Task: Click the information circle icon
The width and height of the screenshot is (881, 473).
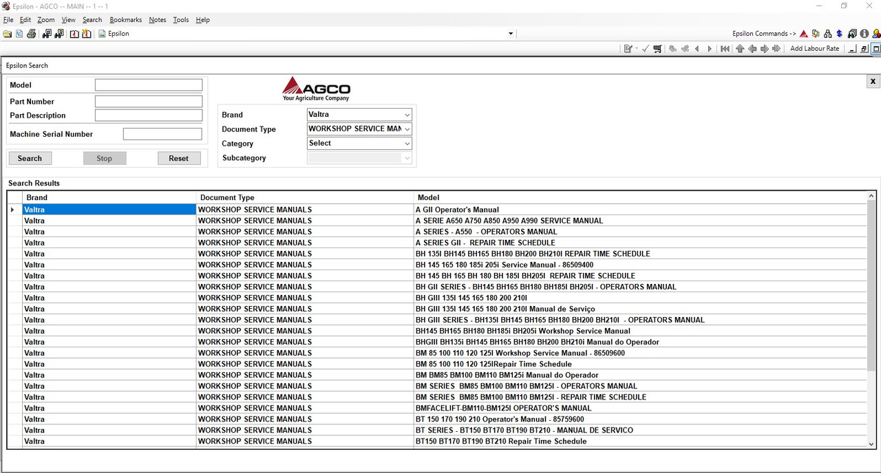Action: point(864,34)
